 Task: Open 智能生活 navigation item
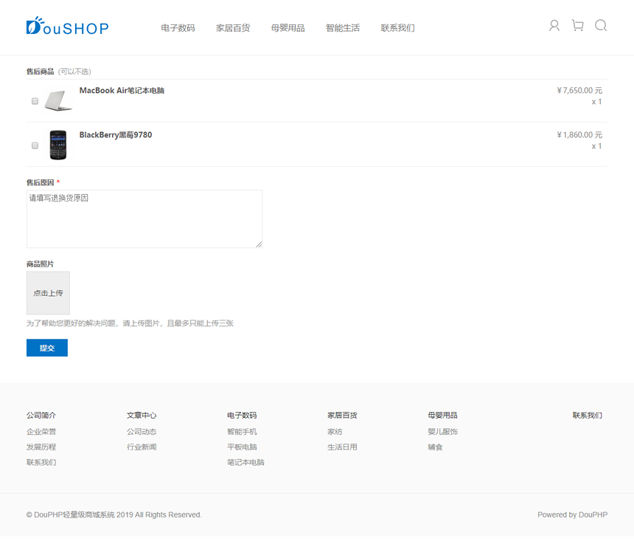click(343, 28)
